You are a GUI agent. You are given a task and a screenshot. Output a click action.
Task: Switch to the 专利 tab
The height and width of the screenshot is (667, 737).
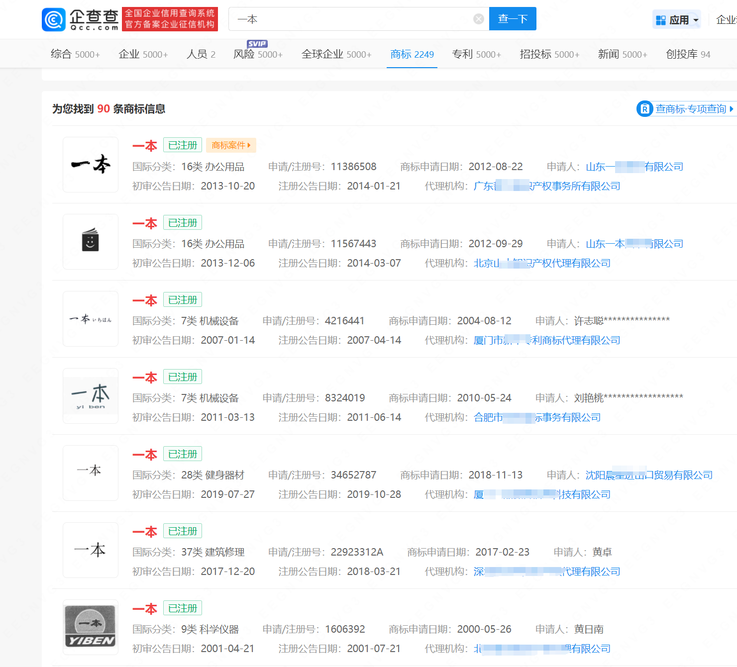coord(476,54)
